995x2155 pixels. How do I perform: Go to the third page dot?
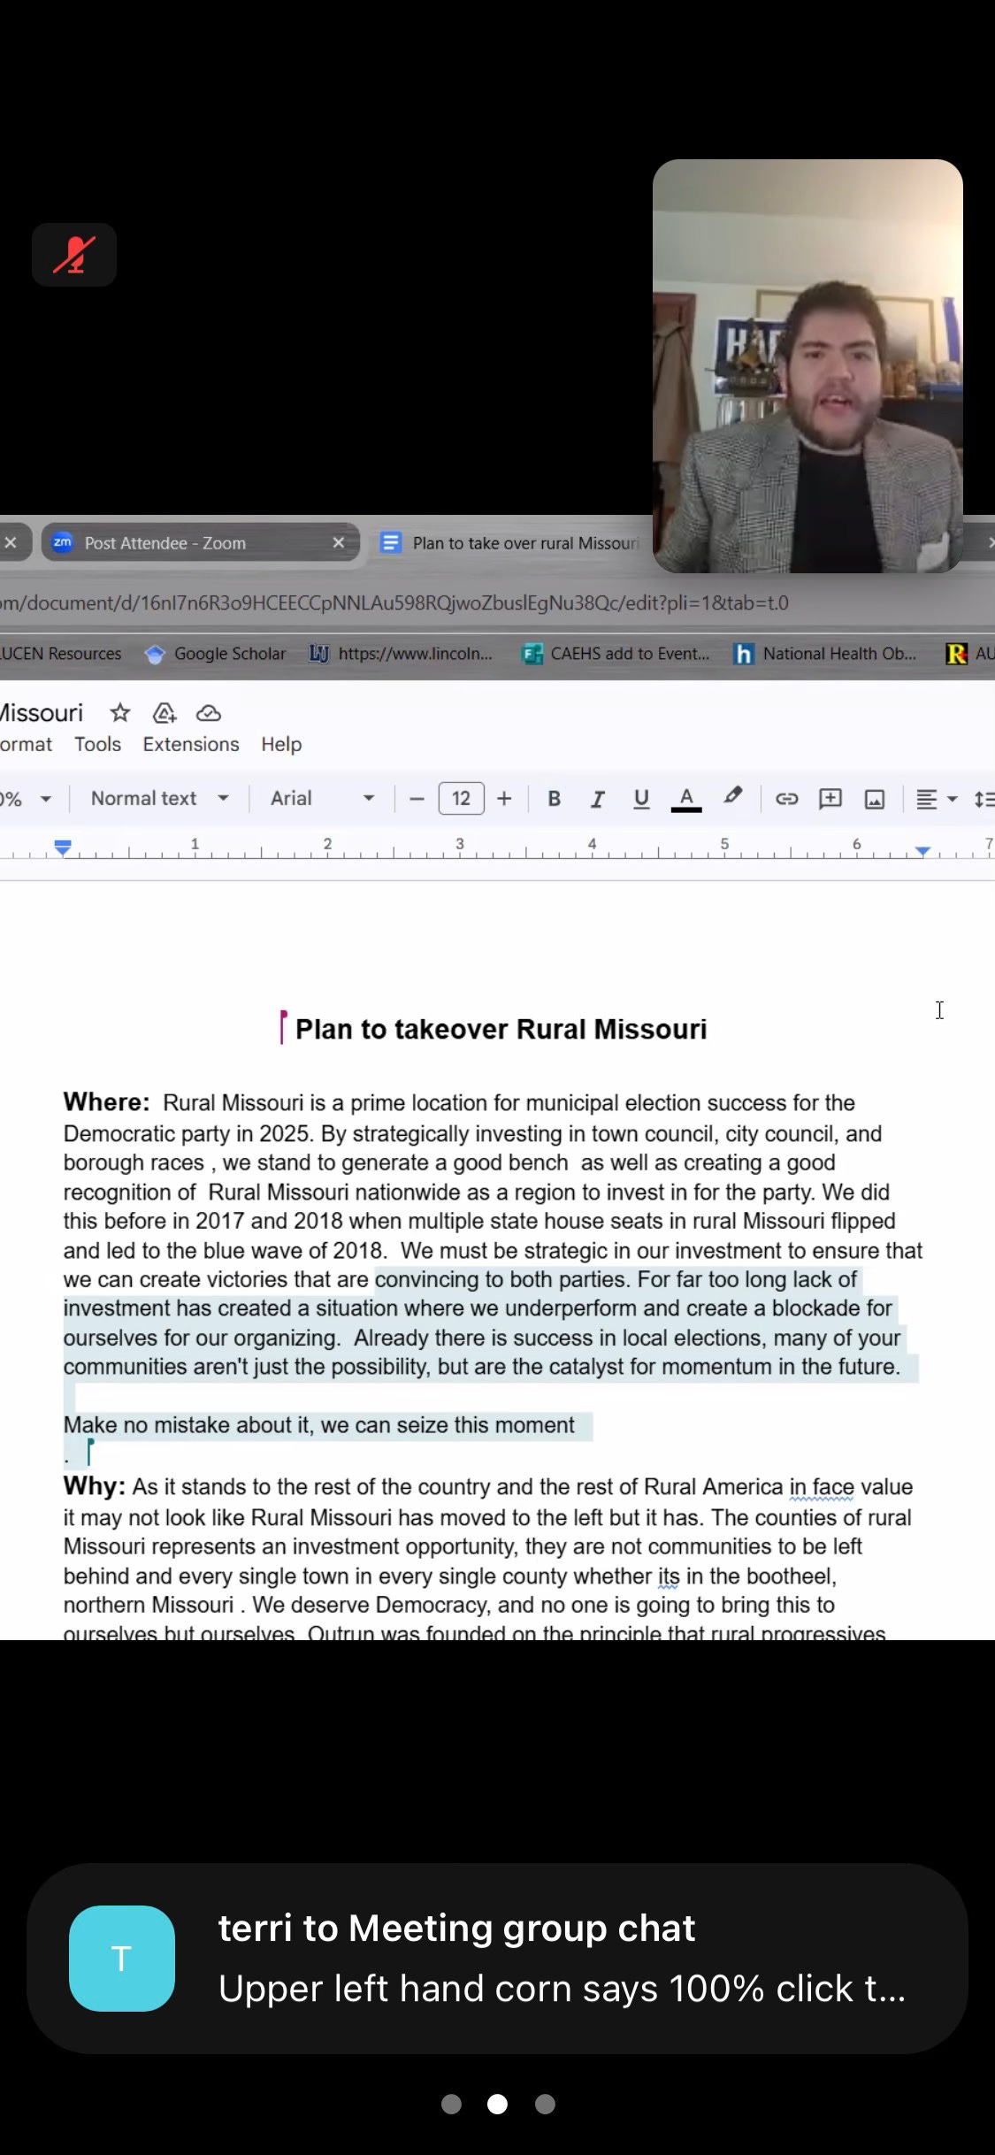pos(545,2104)
